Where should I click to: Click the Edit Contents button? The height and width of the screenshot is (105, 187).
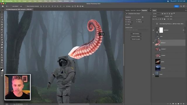136,34
